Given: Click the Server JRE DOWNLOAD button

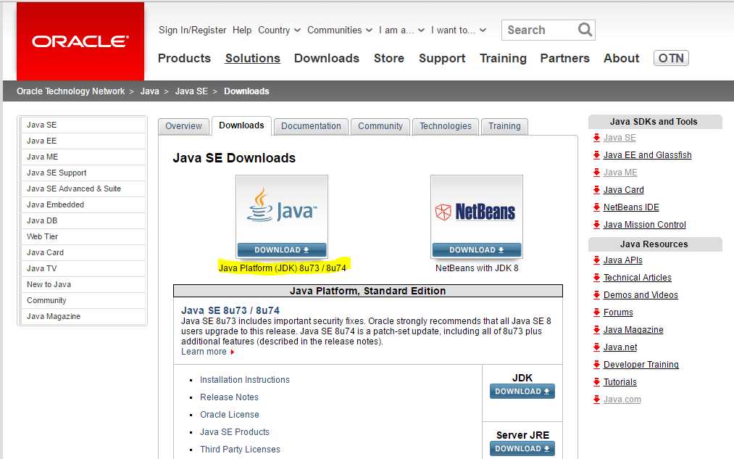Looking at the screenshot, I should [x=522, y=448].
